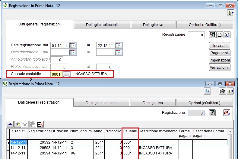
Task: Open Causale contabile lookup button
Action: (x=66, y=75)
